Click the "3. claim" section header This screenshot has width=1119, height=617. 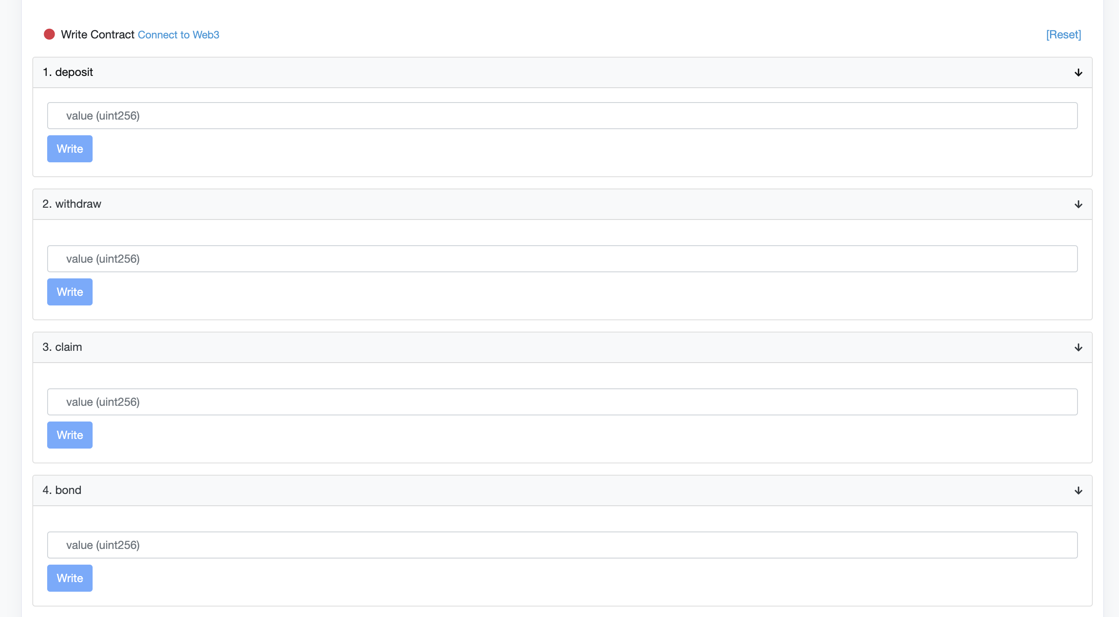tap(62, 347)
